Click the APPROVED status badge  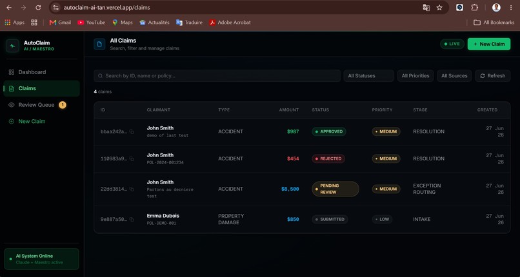coord(328,131)
